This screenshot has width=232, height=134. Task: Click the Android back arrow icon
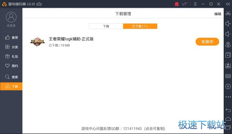click(x=228, y=110)
